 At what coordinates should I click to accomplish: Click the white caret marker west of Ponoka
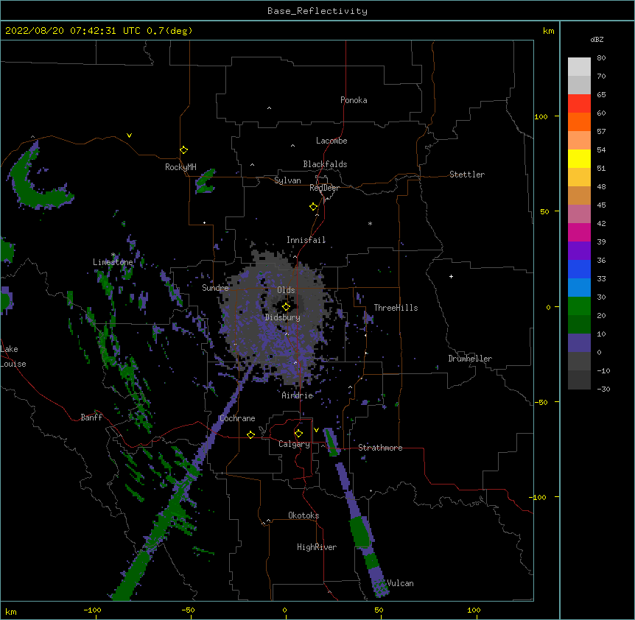tap(270, 108)
